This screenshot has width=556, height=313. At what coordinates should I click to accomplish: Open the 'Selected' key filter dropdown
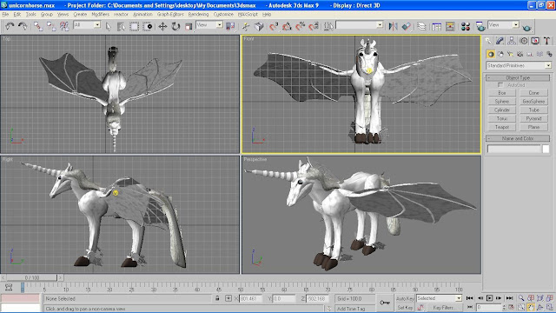(x=440, y=298)
